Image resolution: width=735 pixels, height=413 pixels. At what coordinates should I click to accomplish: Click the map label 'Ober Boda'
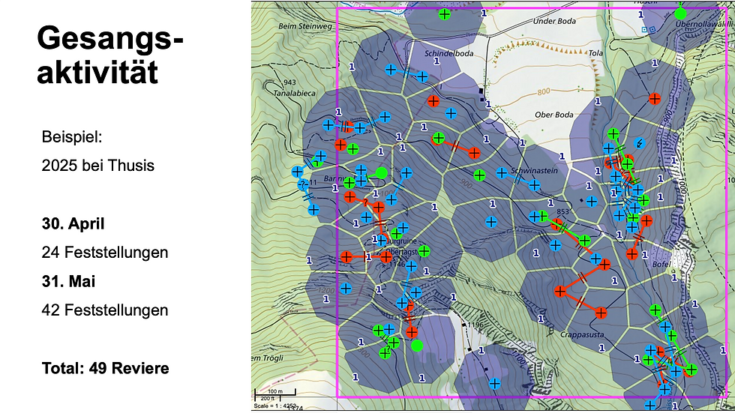click(554, 115)
